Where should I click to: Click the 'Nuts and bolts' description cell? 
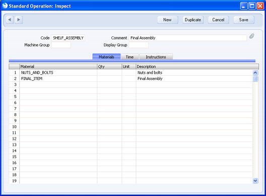pyautogui.click(x=194, y=73)
